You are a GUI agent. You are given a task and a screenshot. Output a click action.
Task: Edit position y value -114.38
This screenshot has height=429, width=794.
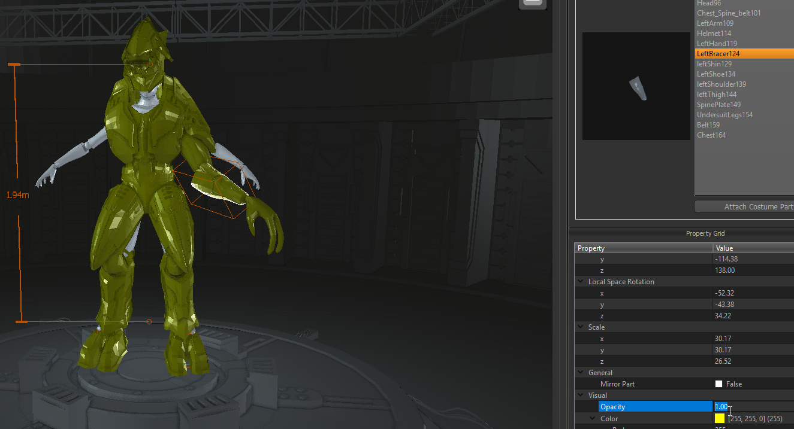click(753, 259)
